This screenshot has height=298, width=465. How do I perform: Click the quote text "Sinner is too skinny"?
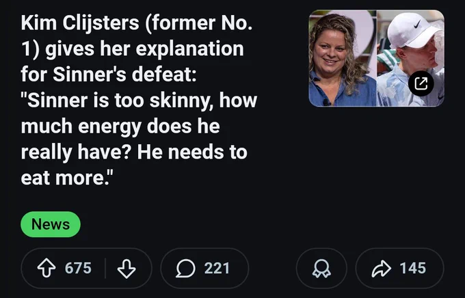click(118, 100)
